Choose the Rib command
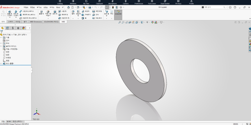251x125 pixels. point(85,11)
